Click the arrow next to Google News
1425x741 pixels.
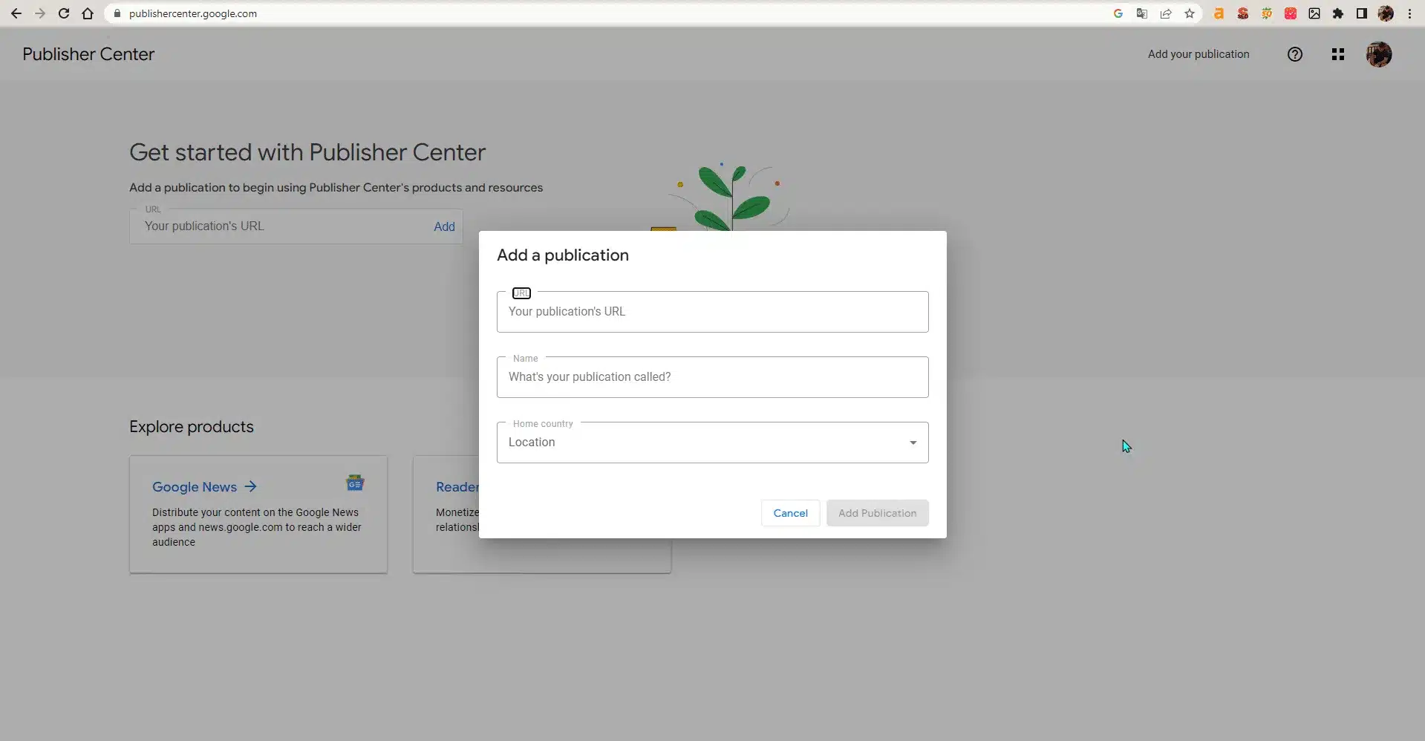click(251, 486)
